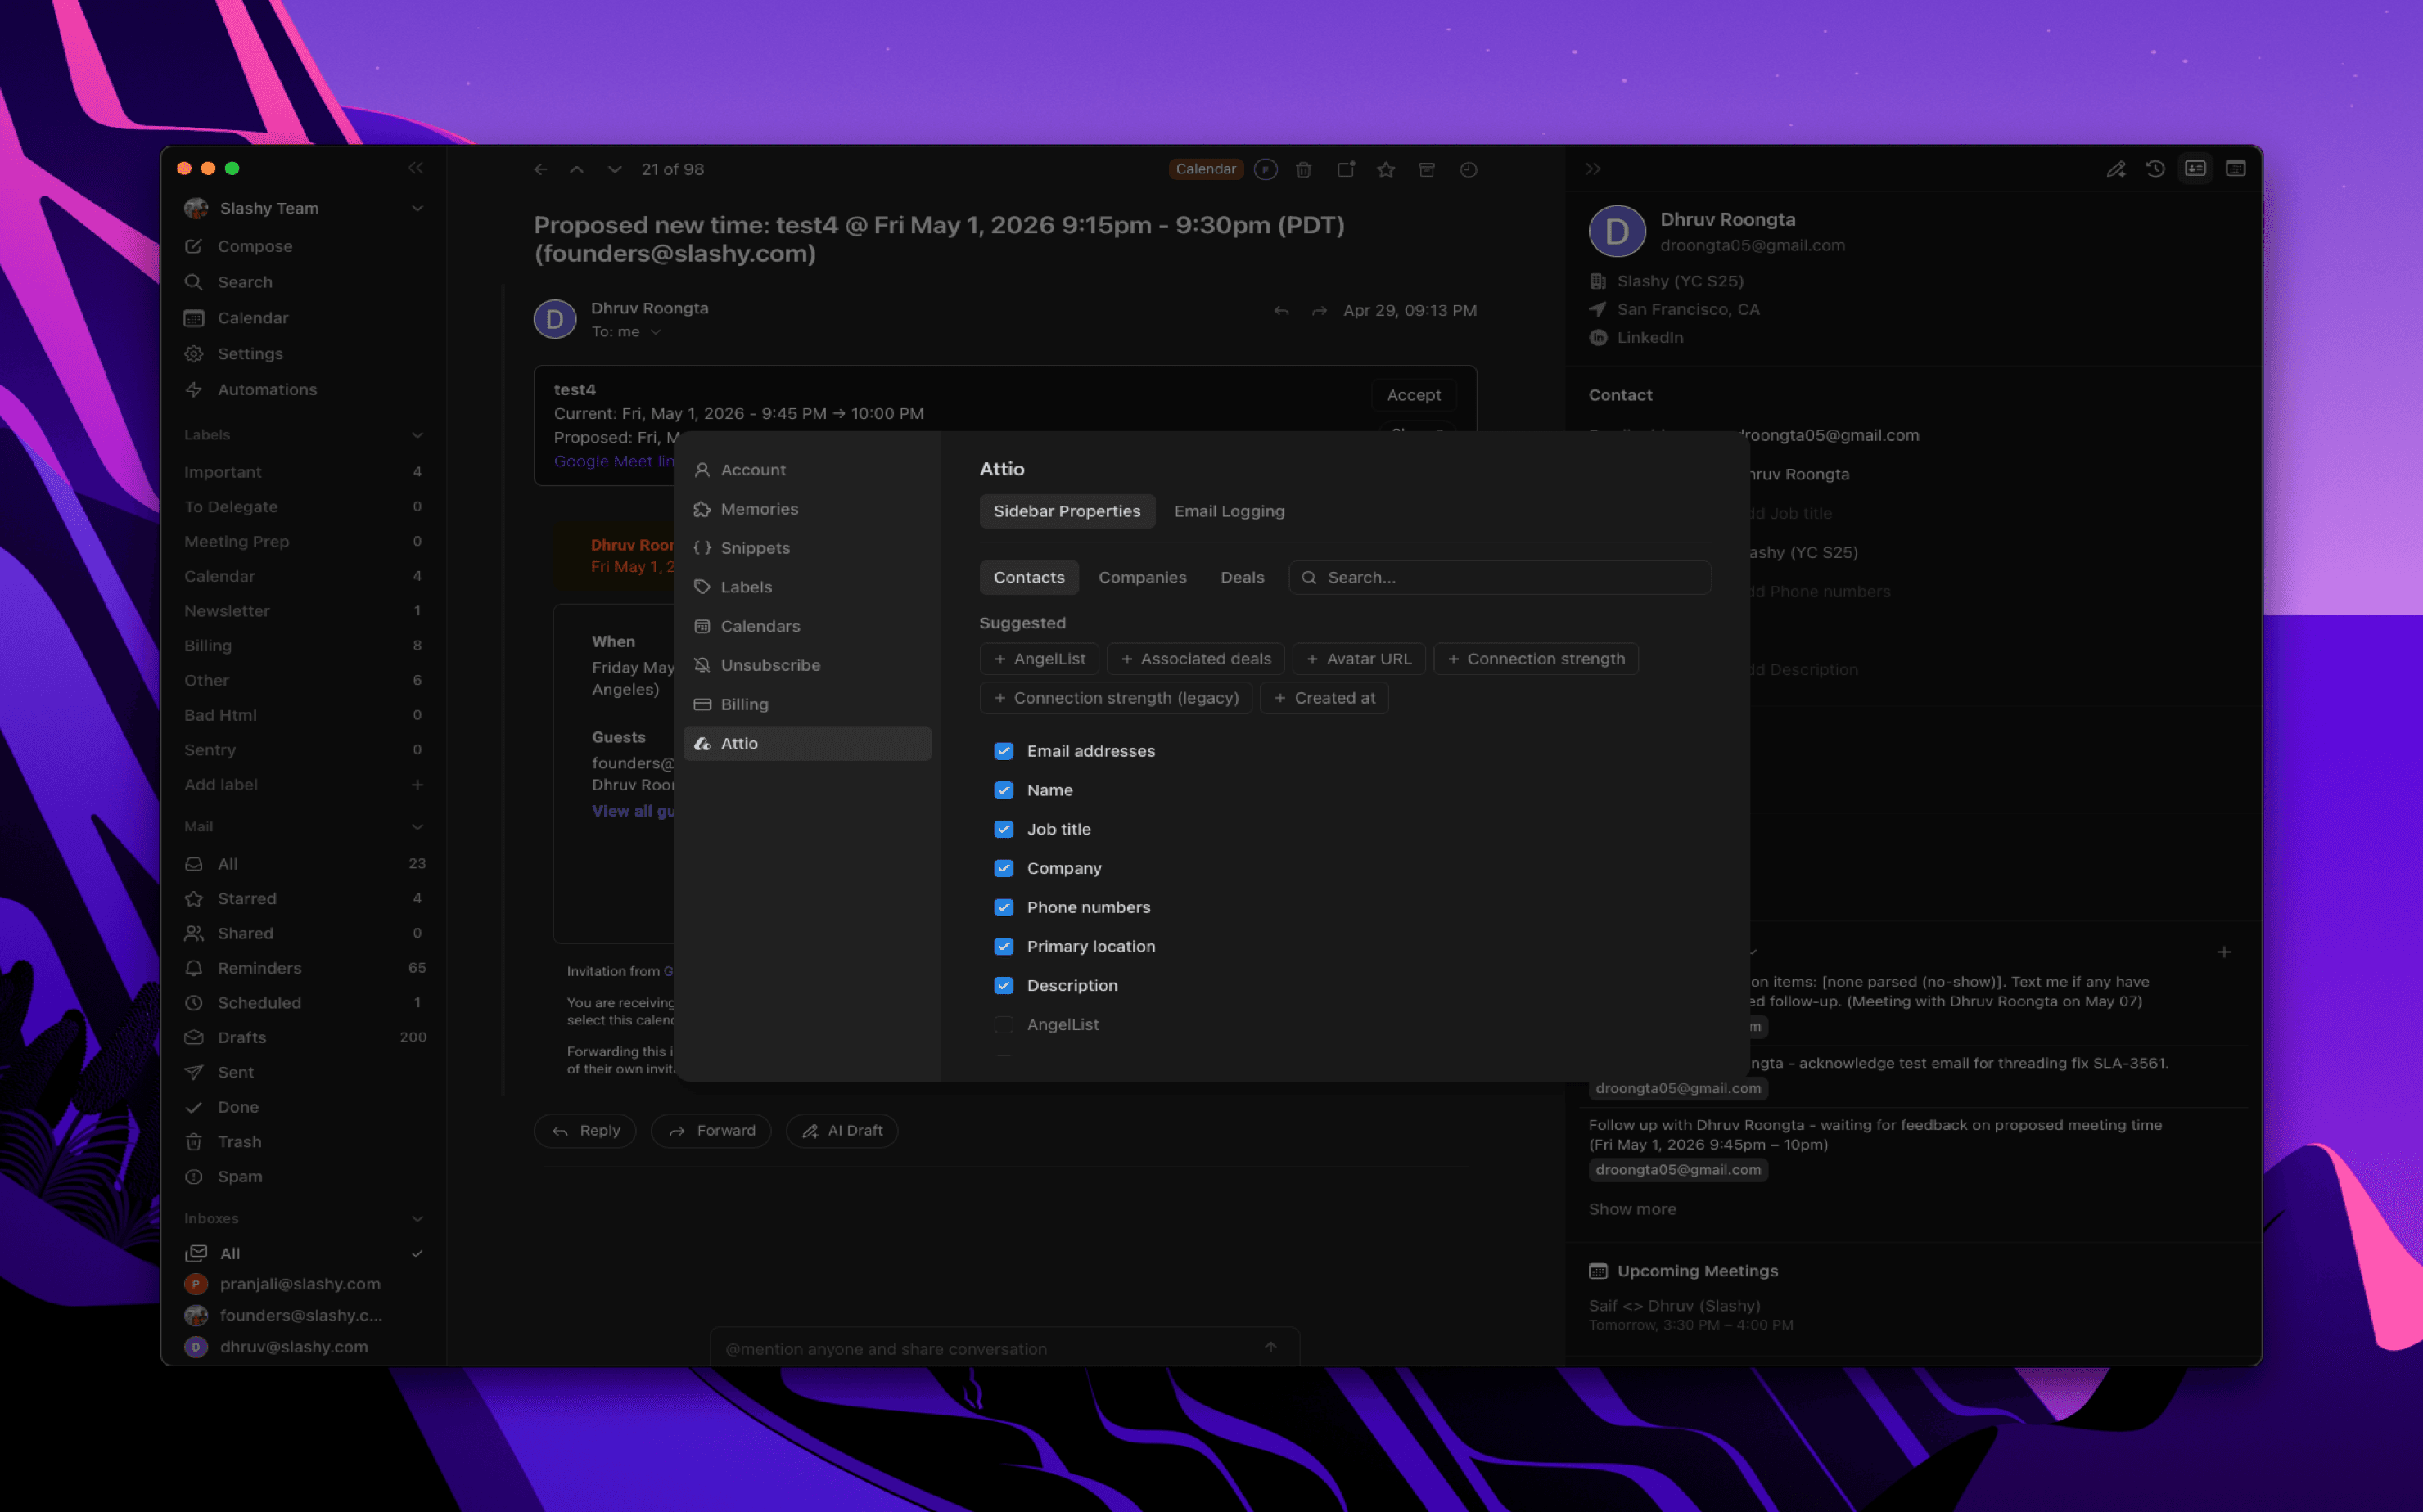The height and width of the screenshot is (1512, 2423).
Task: Collapse the right contact panel with the double chevron
Action: tap(1593, 169)
